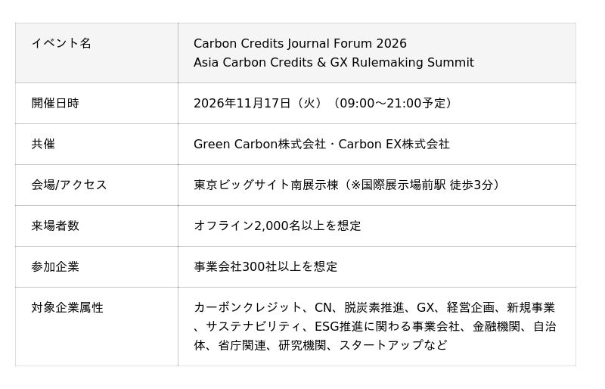Click the 来場者数 label cell

(x=97, y=226)
